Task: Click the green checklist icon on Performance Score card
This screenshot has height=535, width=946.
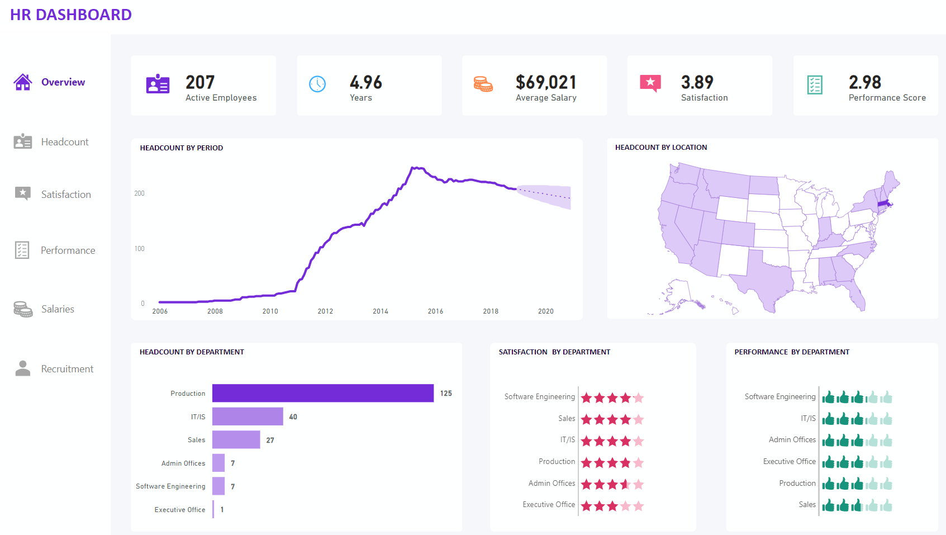Action: coord(815,85)
